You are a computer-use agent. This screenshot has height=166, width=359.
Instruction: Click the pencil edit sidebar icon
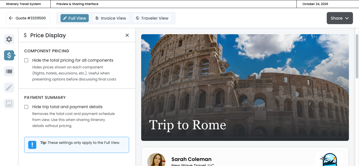[9, 88]
